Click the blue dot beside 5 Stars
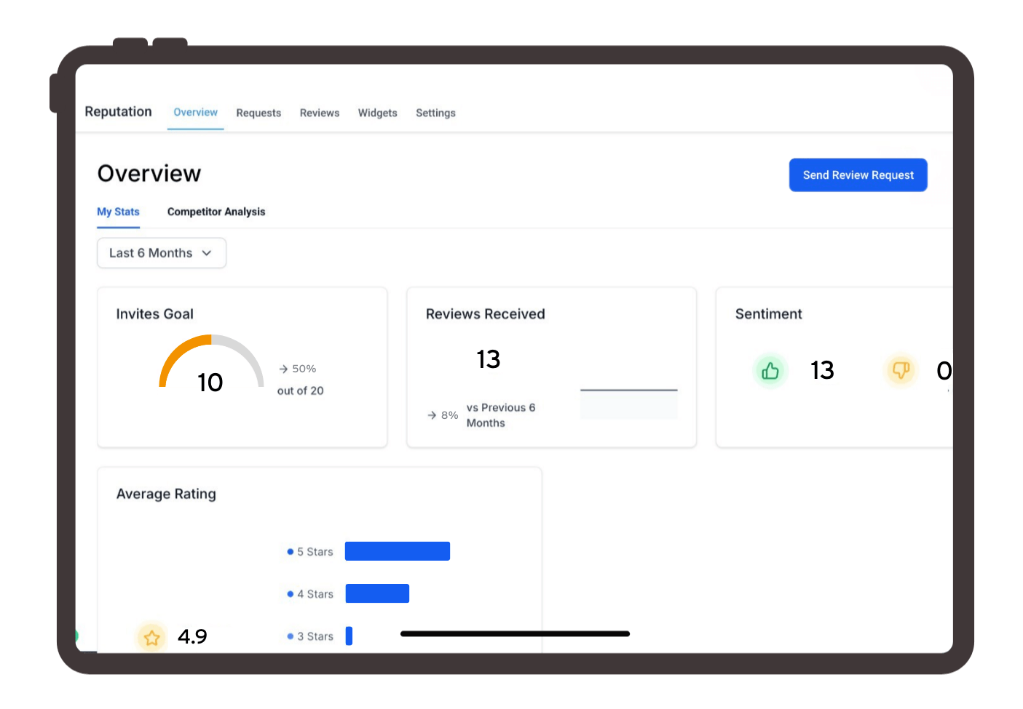This screenshot has height=709, width=1023. coord(291,552)
